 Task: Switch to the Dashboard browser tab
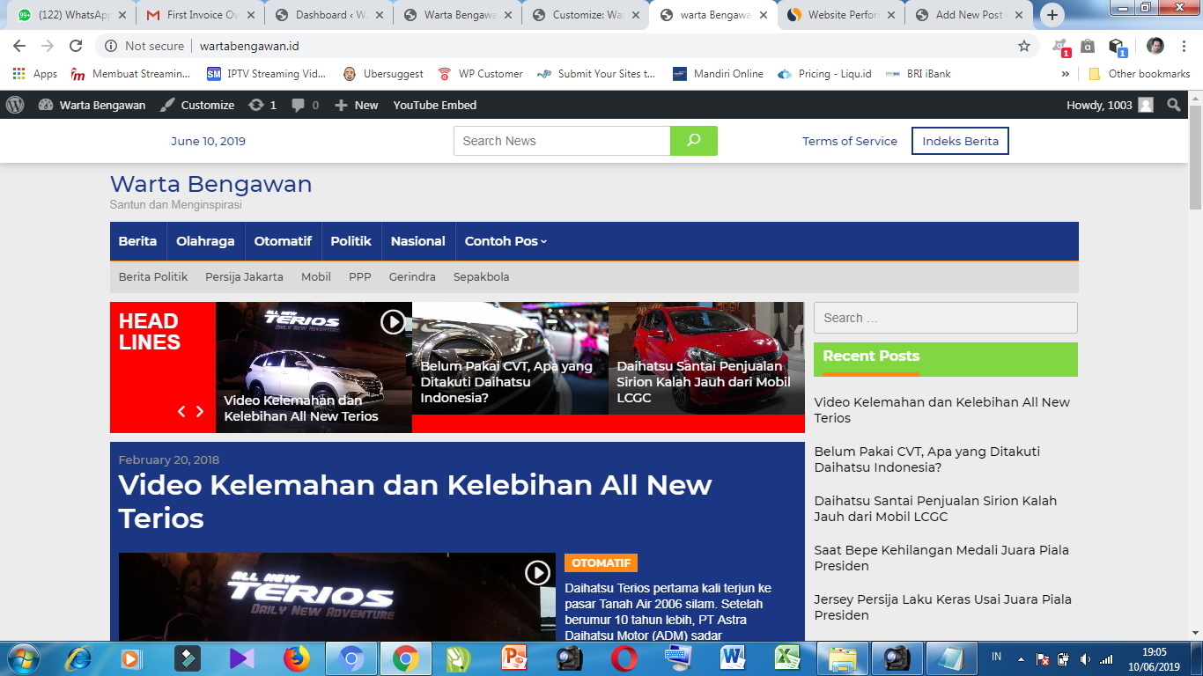[330, 15]
